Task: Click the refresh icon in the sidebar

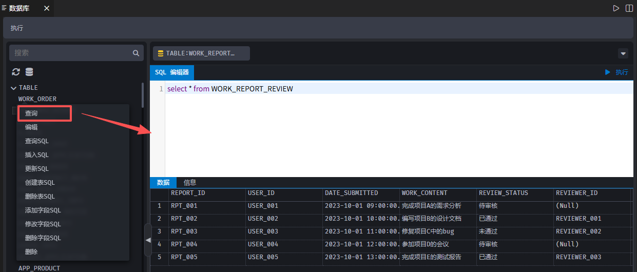Action: (x=16, y=72)
